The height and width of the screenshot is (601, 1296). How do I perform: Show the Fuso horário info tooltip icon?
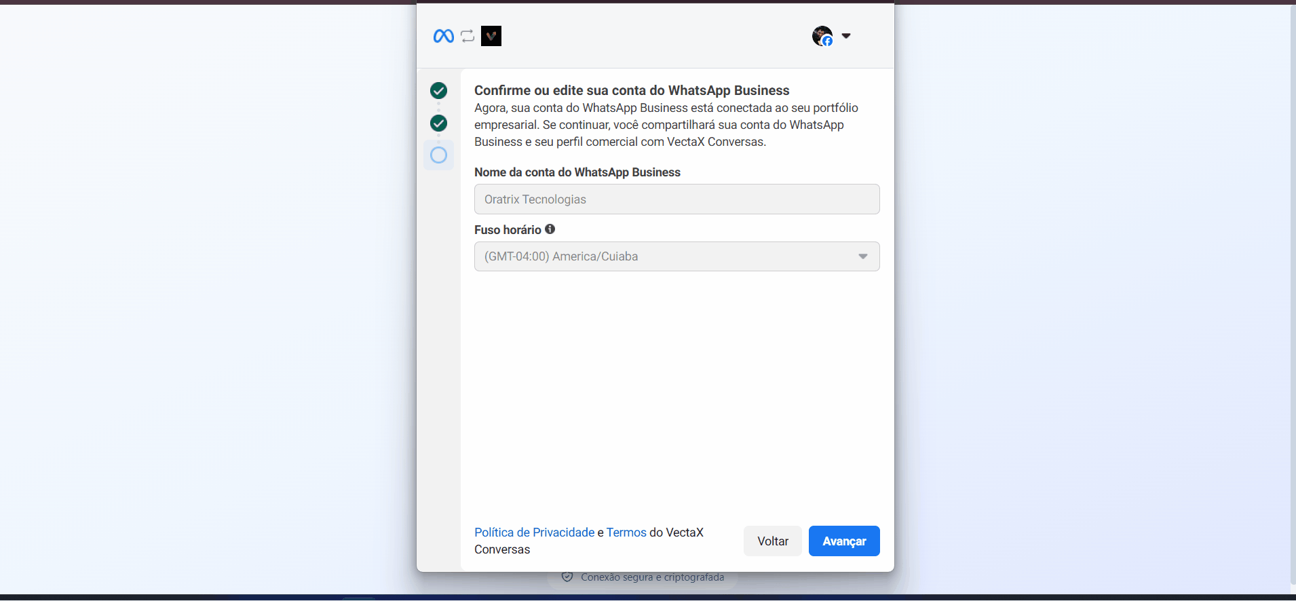click(x=550, y=229)
